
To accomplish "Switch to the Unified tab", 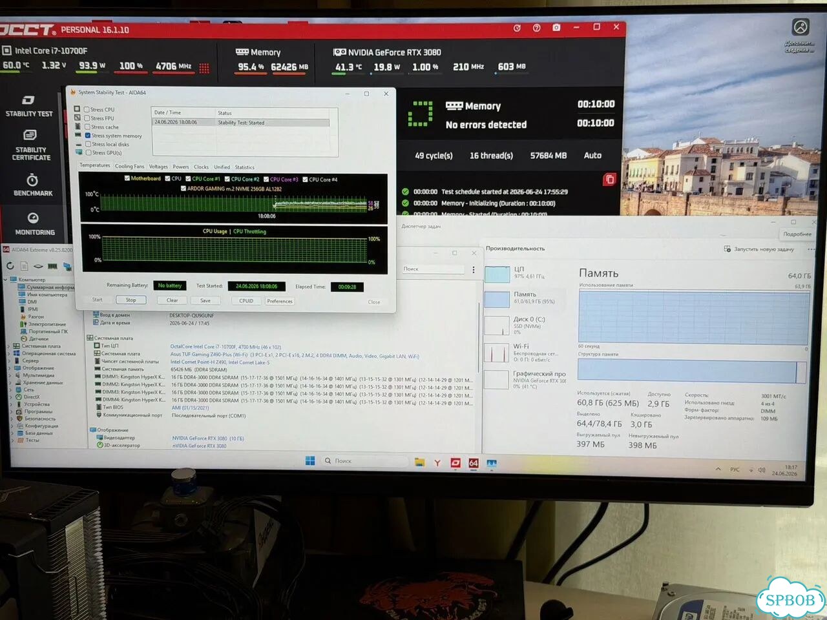I will tap(222, 167).
